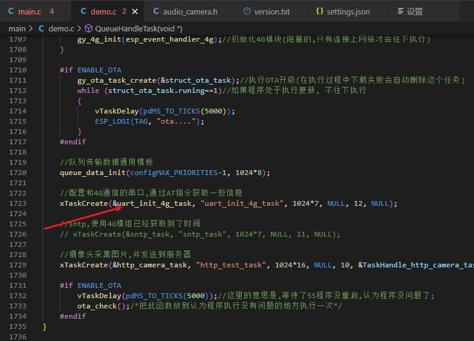This screenshot has height=341, width=474.
Task: Click the C icon on audio_camera.h tab
Action: (x=156, y=11)
